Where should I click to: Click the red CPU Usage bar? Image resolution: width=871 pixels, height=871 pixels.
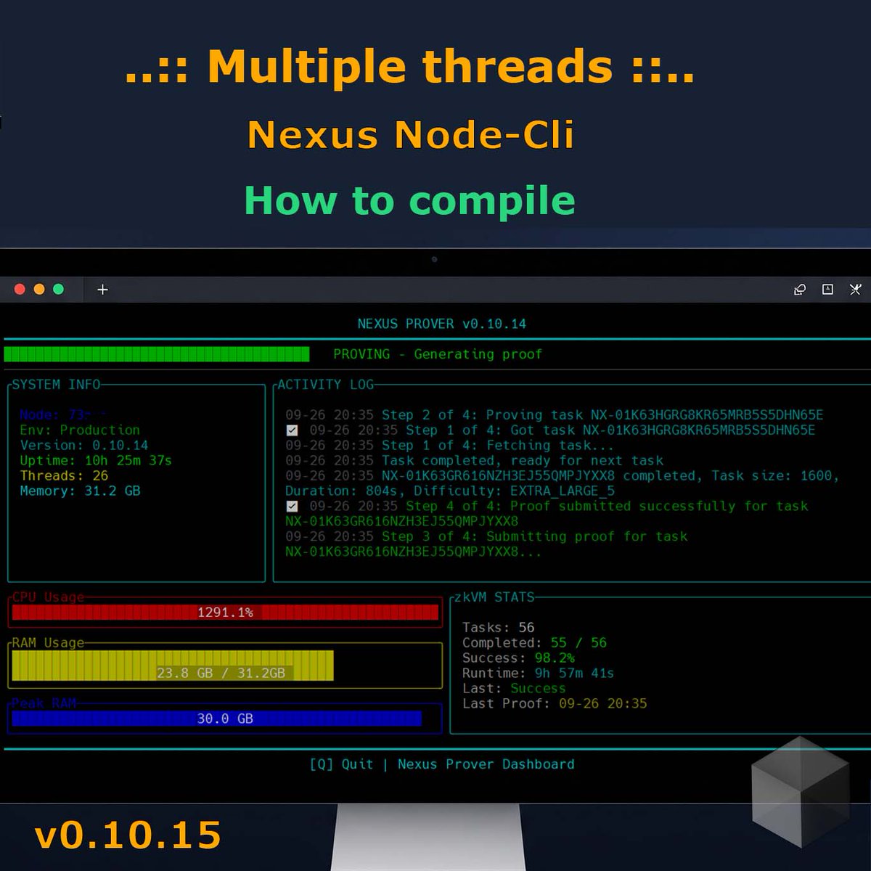[225, 613]
